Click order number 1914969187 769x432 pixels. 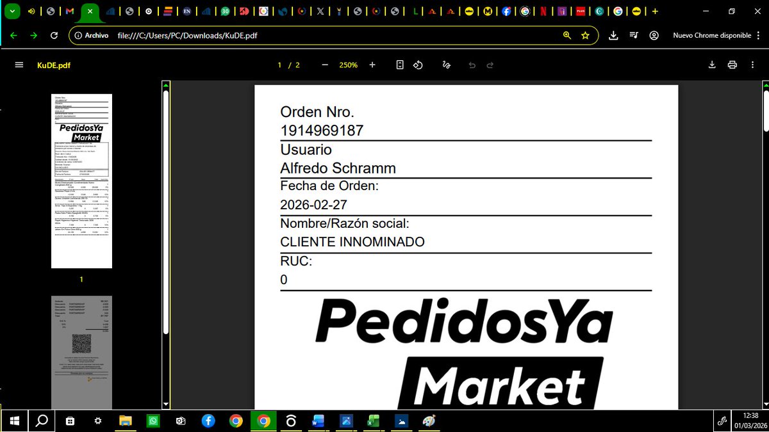coord(322,131)
